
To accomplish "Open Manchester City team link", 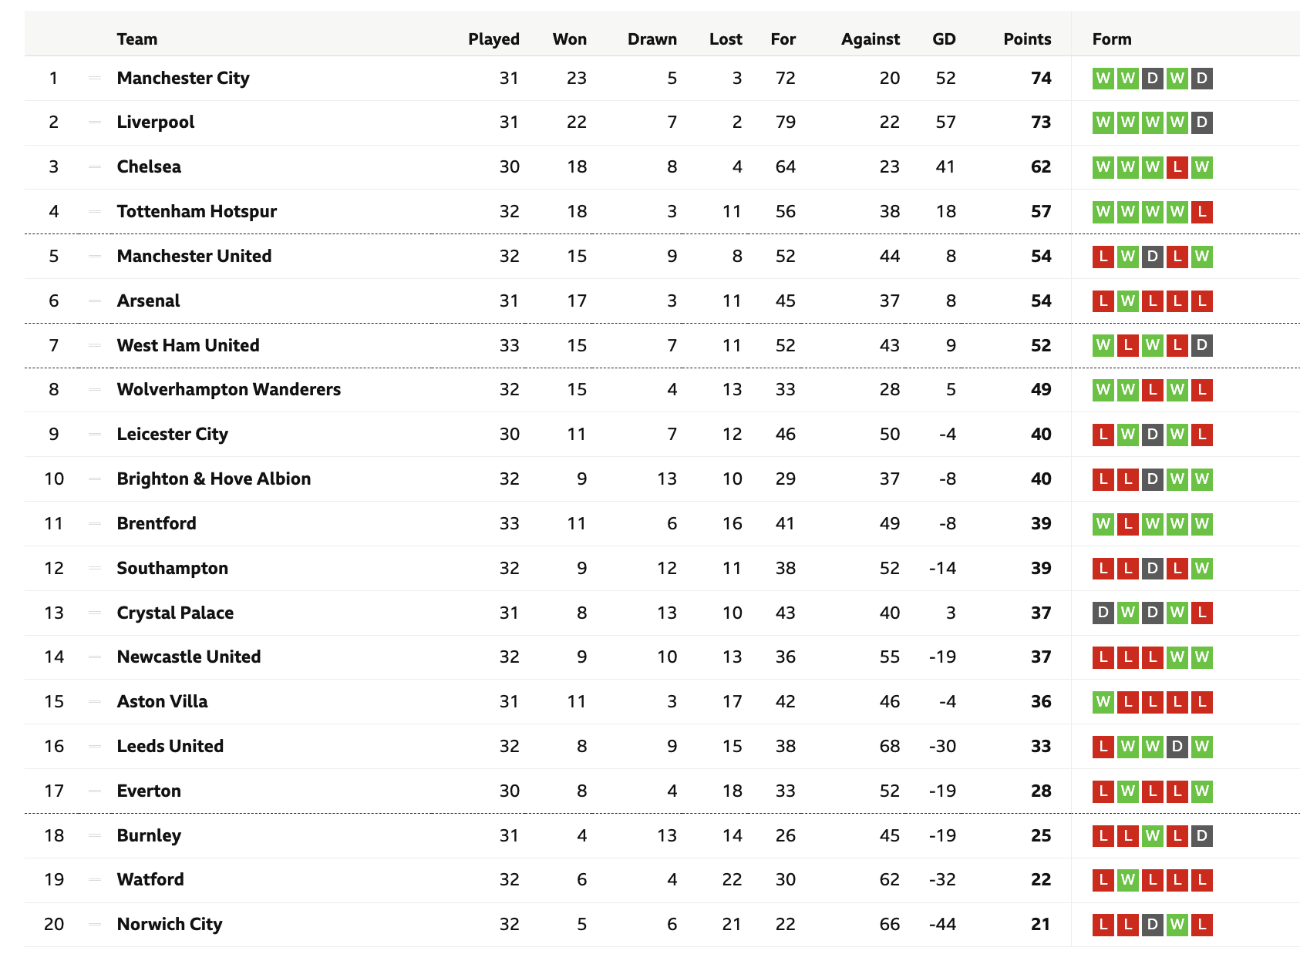I will [183, 78].
